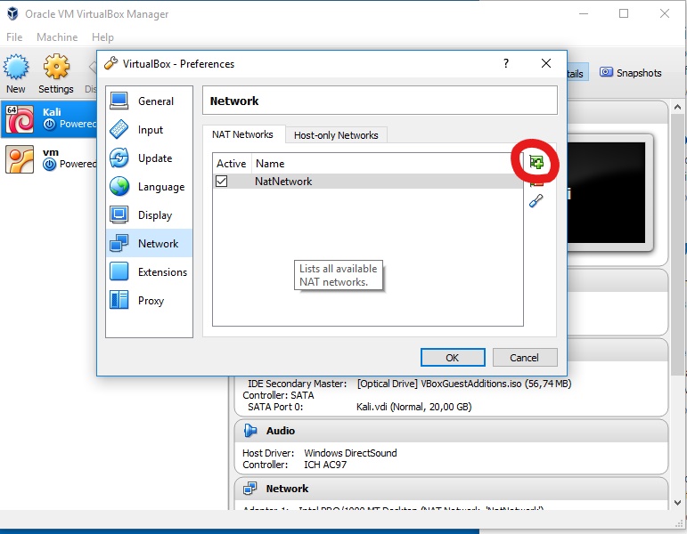
Task: Click the details pane scroll up arrow
Action: coord(677,107)
